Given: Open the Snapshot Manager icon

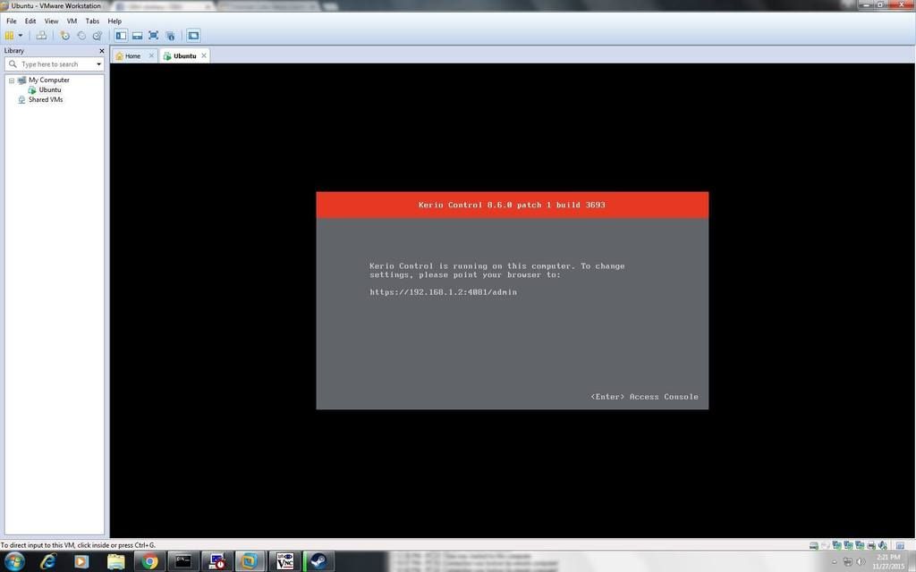Looking at the screenshot, I should coord(98,36).
